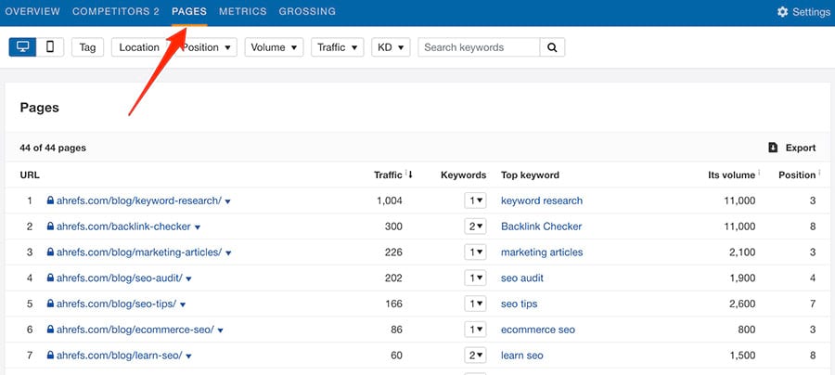Click lock icon for seo-tips URL
The width and height of the screenshot is (835, 375).
click(x=50, y=304)
